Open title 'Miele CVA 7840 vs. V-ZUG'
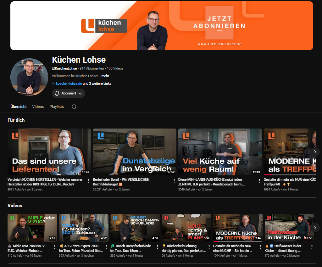 click(x=27, y=248)
